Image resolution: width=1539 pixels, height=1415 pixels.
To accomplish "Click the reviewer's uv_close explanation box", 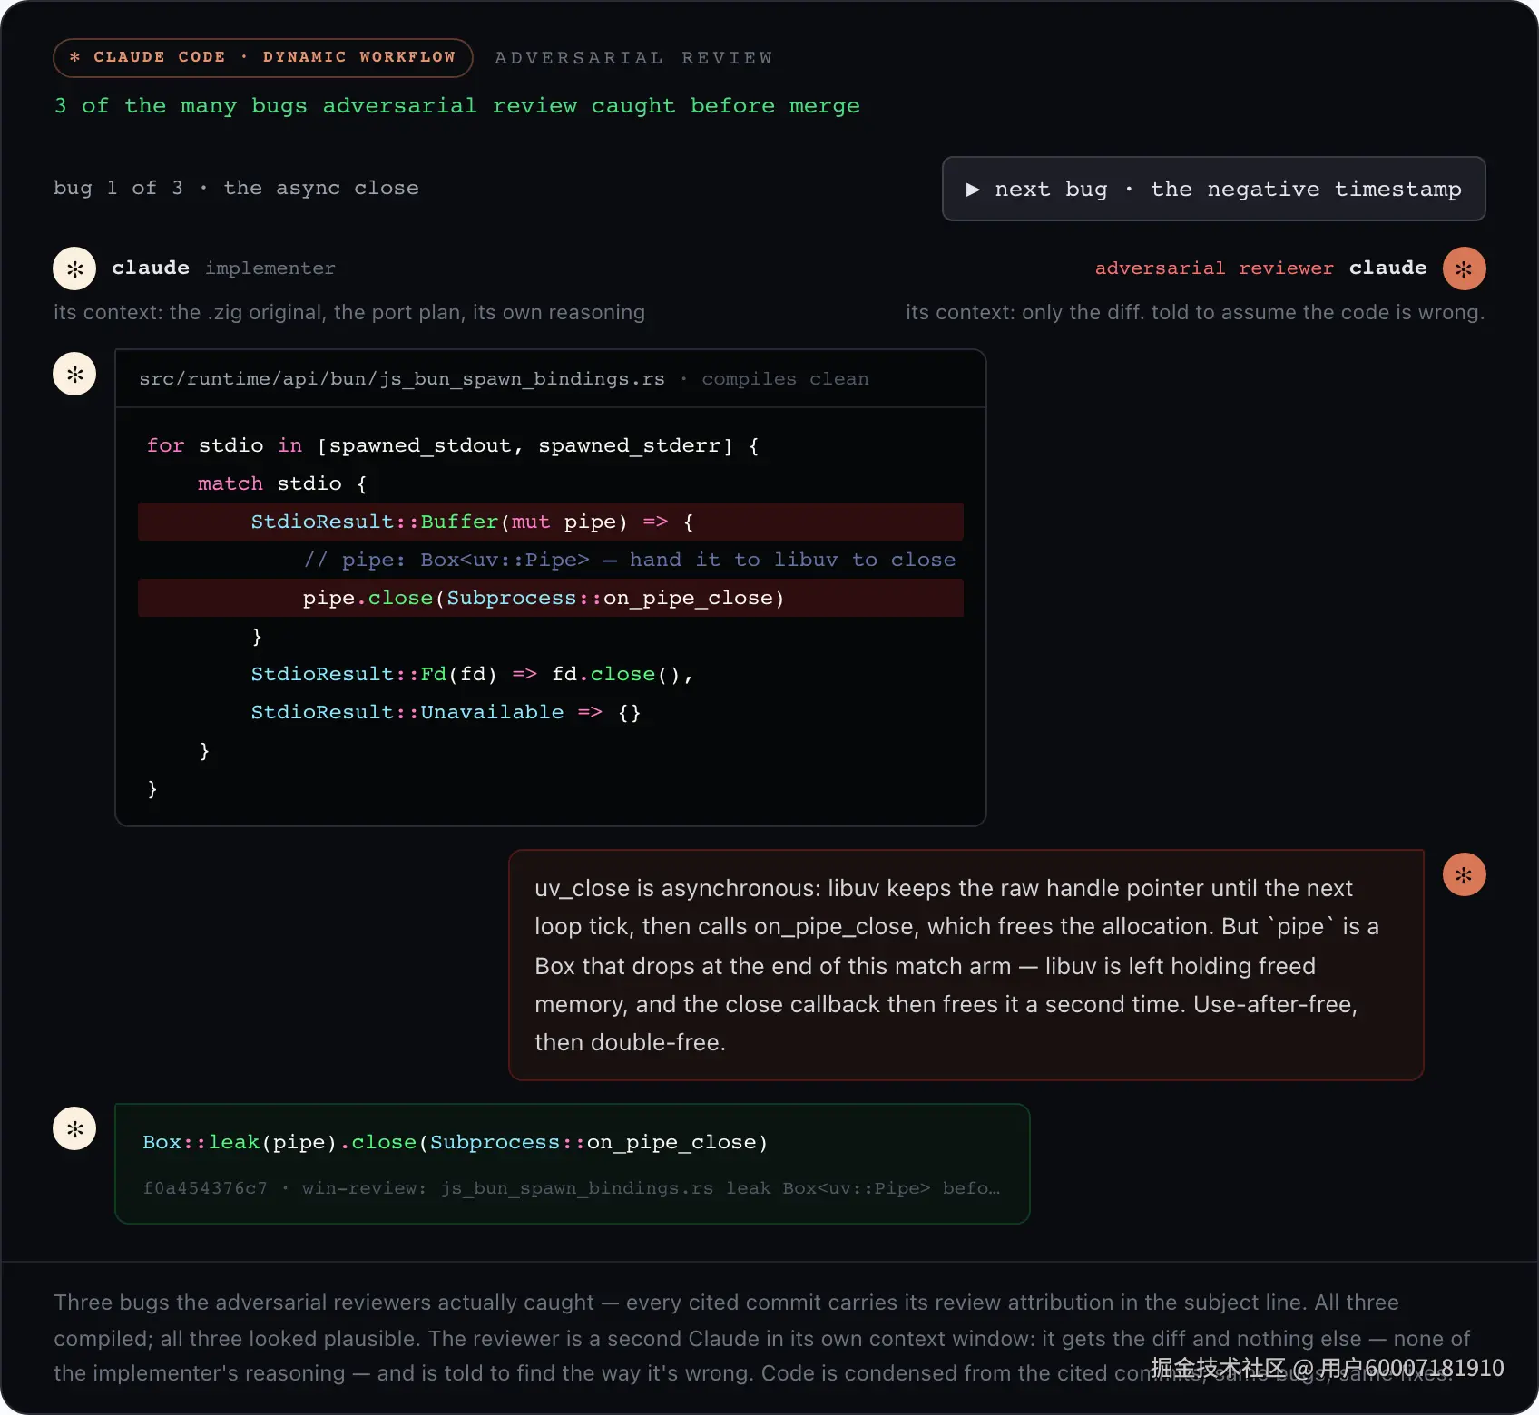I will 966,965.
